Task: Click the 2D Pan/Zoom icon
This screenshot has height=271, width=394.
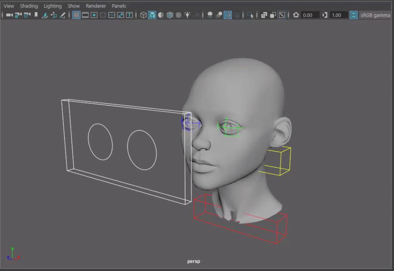Action: click(54, 15)
